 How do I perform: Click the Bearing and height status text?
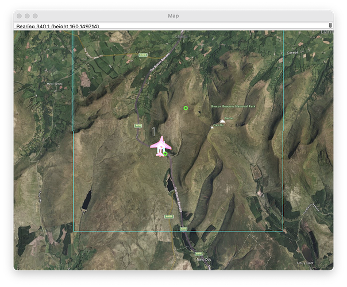coord(57,26)
